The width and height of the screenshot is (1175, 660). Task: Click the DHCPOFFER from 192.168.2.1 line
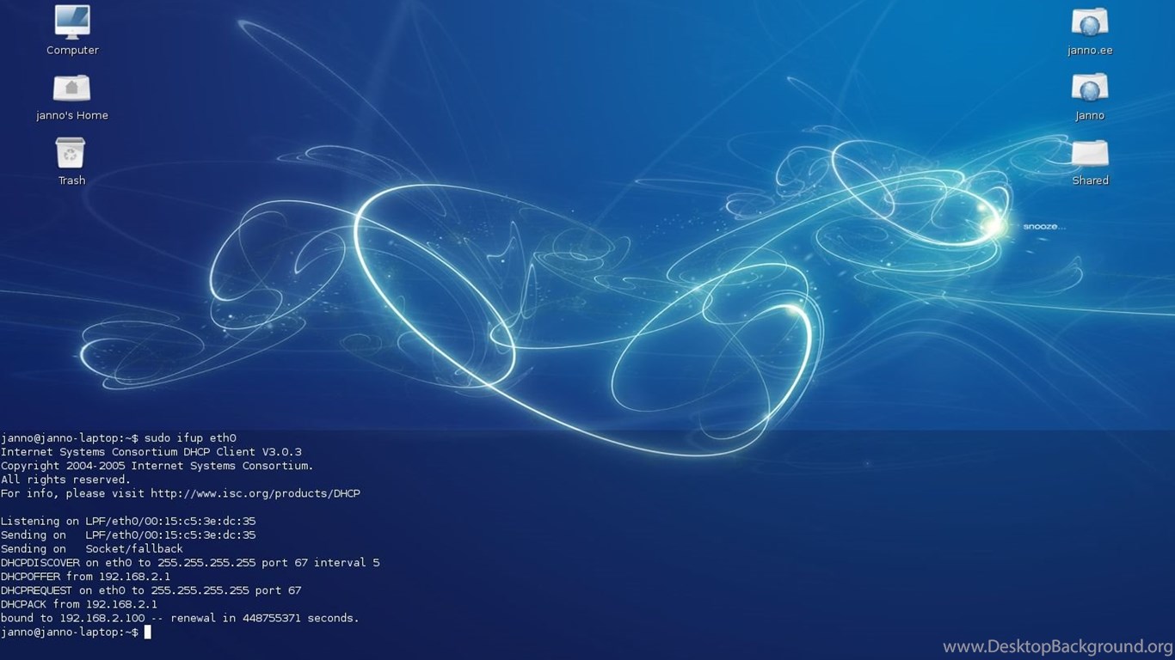pyautogui.click(x=85, y=577)
